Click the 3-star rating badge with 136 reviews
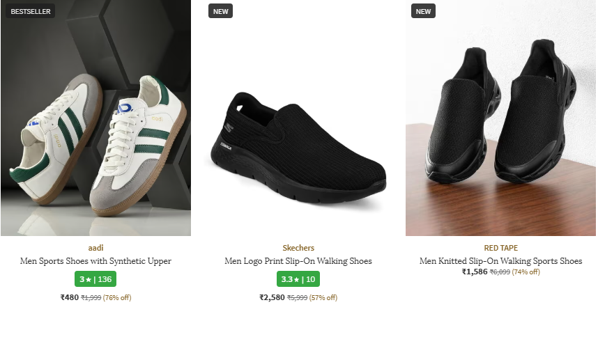 95,279
